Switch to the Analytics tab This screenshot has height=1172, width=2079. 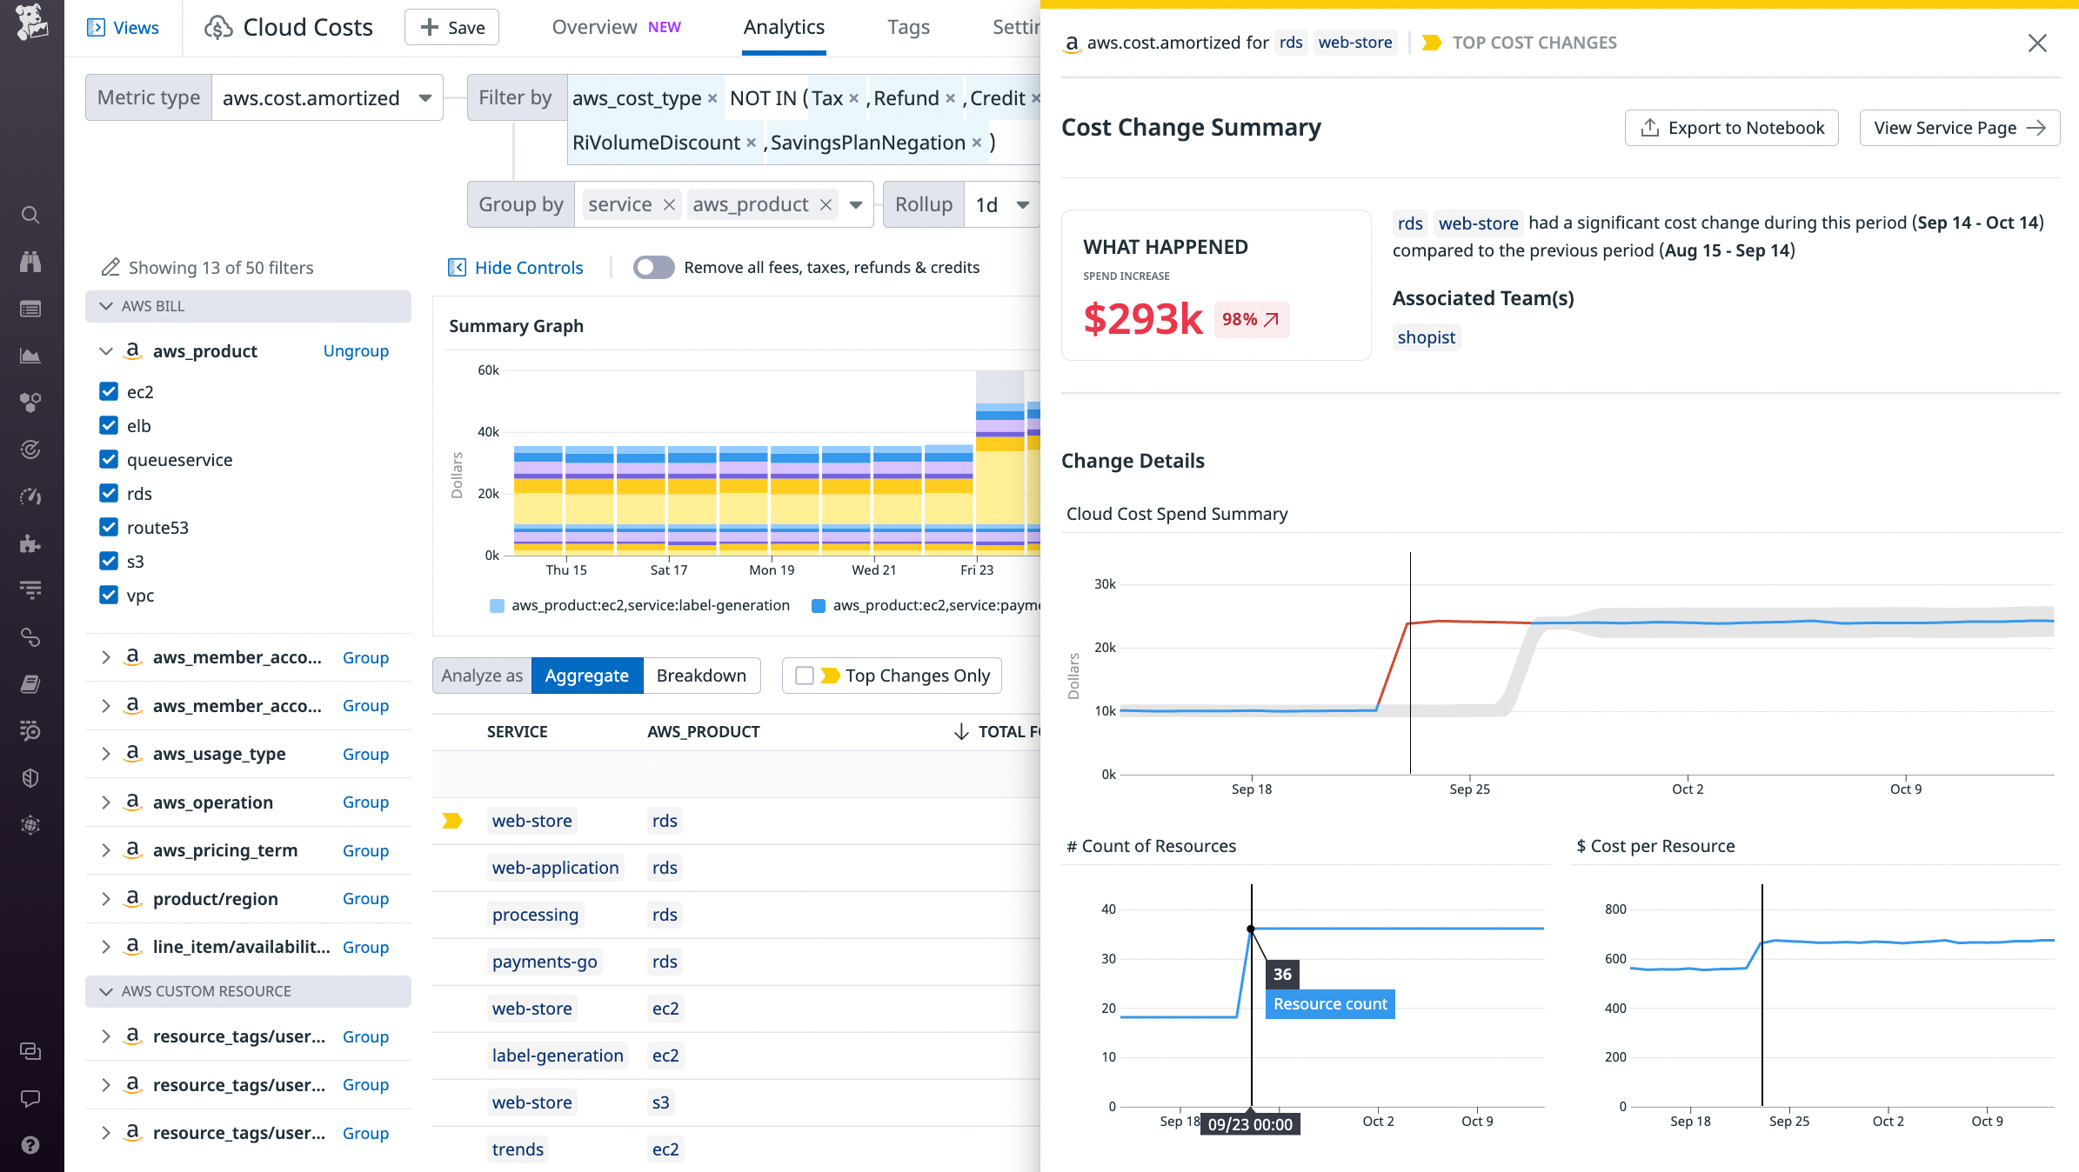click(784, 27)
